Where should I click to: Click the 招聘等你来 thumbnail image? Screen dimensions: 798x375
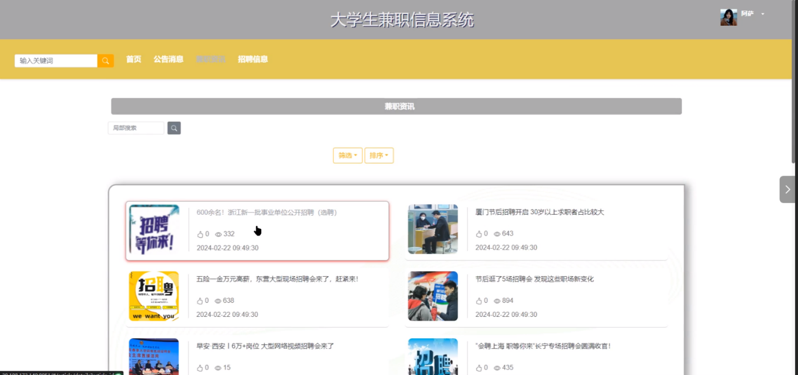pyautogui.click(x=154, y=230)
